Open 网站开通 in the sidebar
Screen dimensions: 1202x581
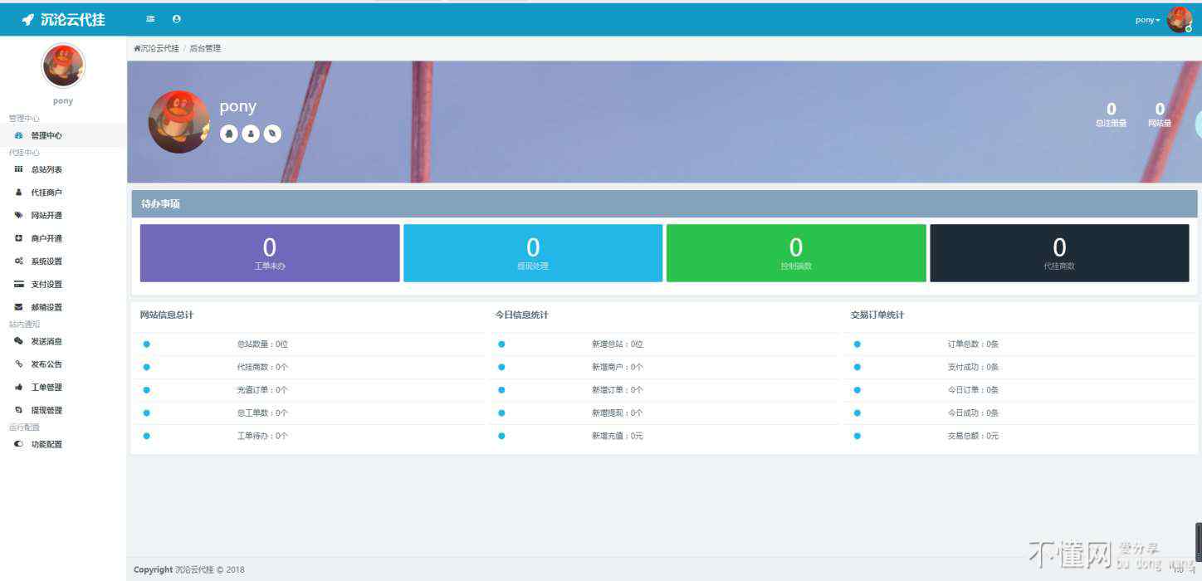click(x=63, y=215)
